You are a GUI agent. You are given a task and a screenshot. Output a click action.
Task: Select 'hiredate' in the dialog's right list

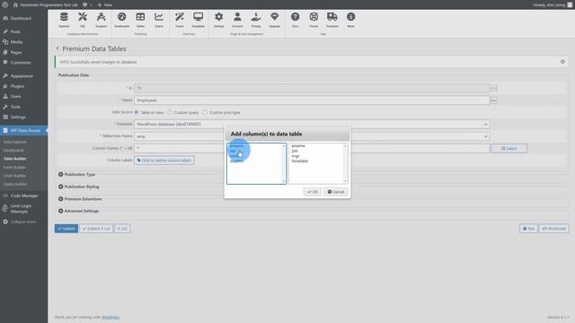pyautogui.click(x=299, y=161)
